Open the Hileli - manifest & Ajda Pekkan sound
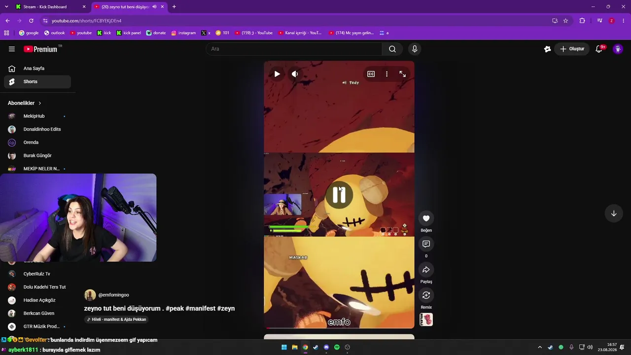This screenshot has width=631, height=355. (117, 319)
